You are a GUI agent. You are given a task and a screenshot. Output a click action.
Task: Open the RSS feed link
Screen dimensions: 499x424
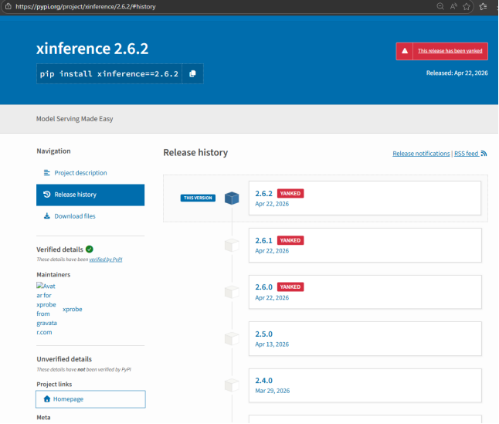(x=467, y=154)
